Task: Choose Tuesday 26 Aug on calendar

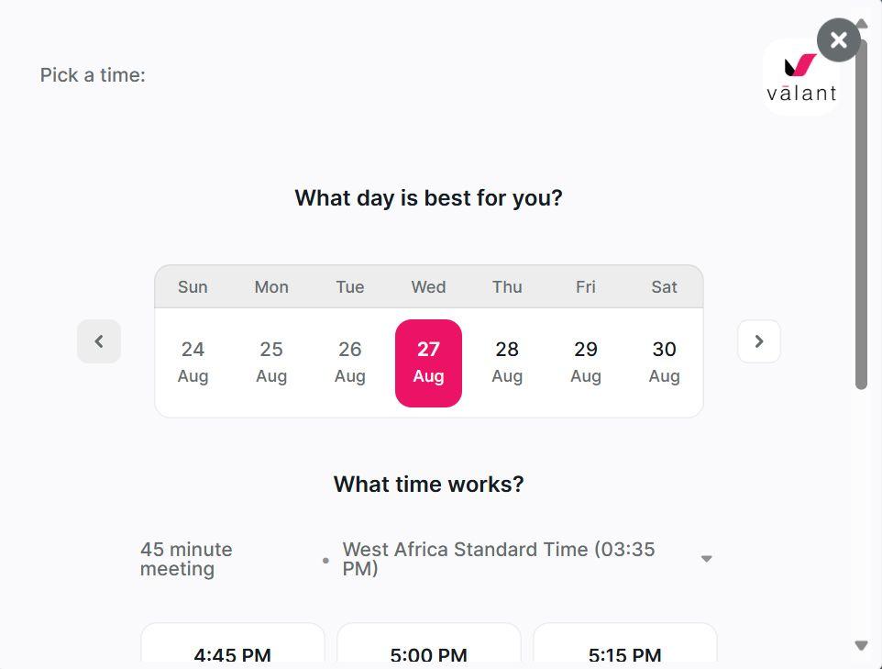Action: tap(350, 362)
